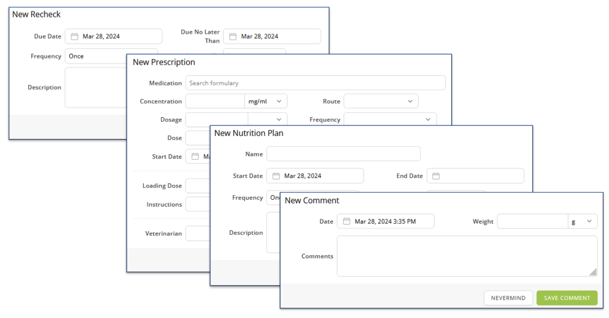Screen dimensions: 609x318
Task: Click the 'New Comment' dialog title
Action: pos(312,201)
